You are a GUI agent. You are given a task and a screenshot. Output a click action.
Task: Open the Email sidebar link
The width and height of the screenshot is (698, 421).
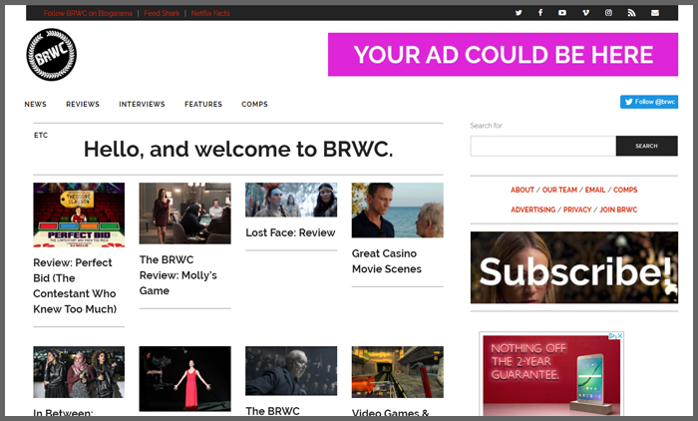(595, 190)
